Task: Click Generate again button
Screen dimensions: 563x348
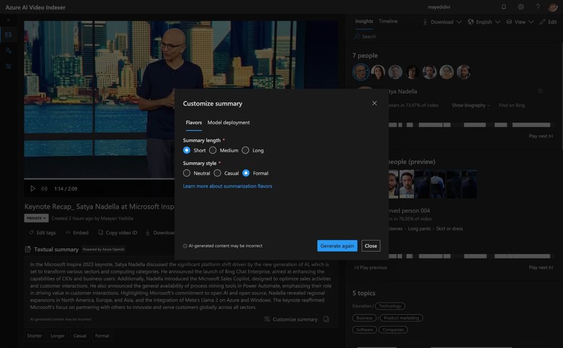Action: click(337, 246)
